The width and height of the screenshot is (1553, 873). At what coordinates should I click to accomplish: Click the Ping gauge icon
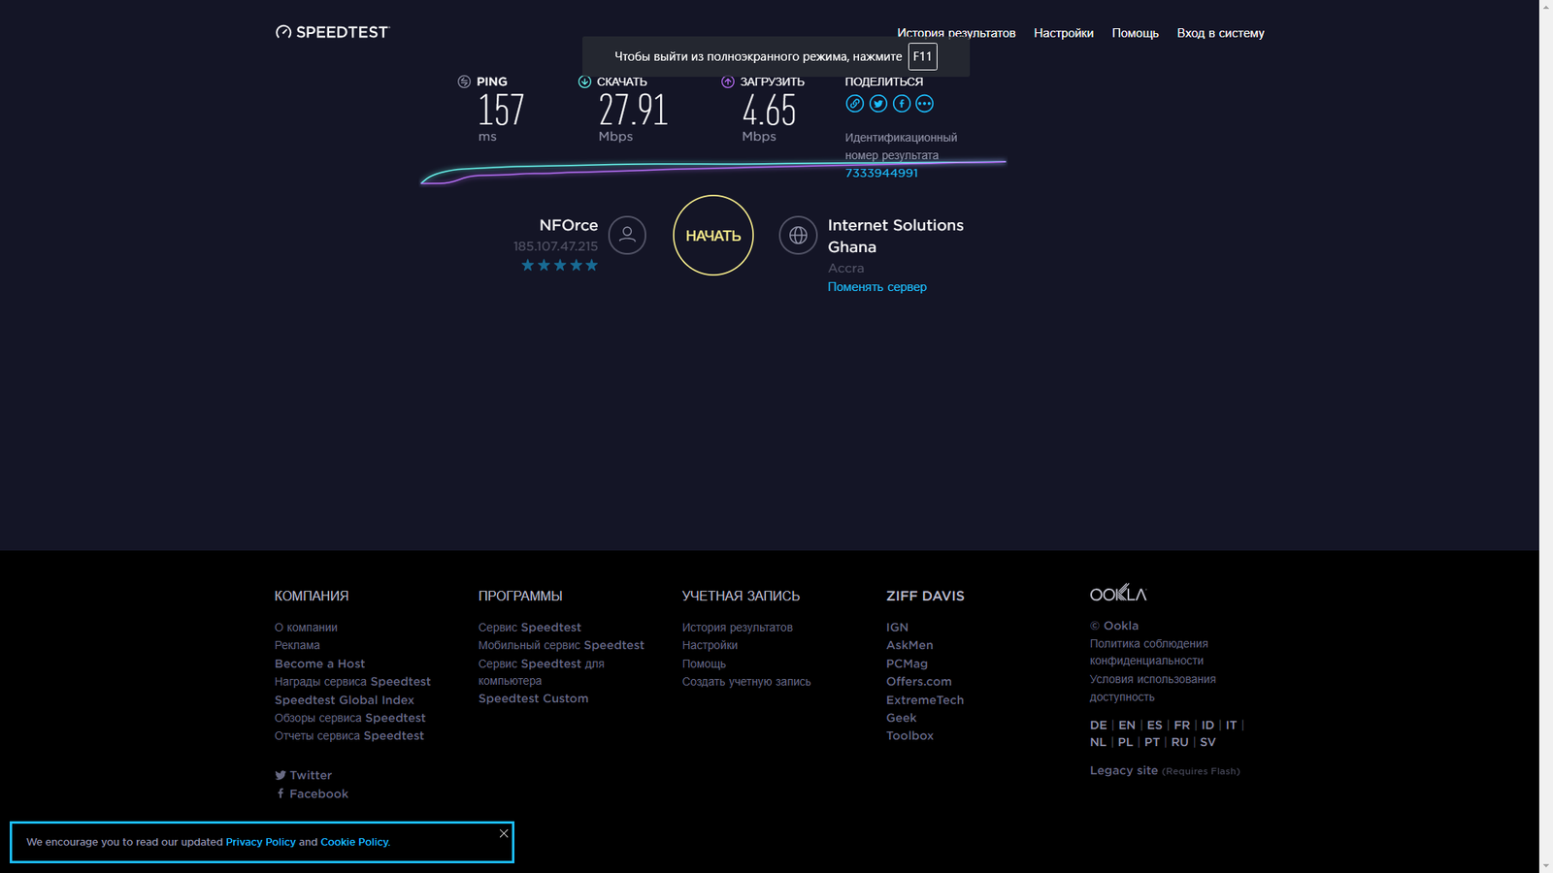[x=464, y=81]
